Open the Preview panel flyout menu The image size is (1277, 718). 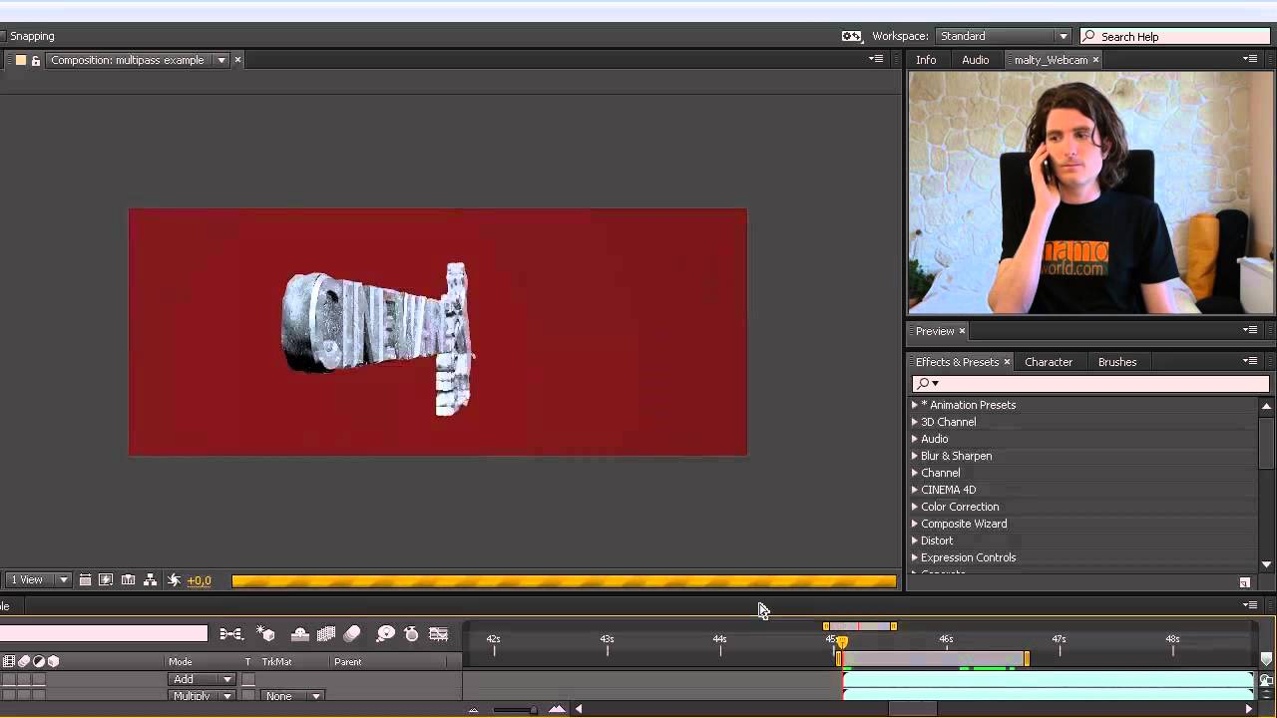pyautogui.click(x=1250, y=330)
